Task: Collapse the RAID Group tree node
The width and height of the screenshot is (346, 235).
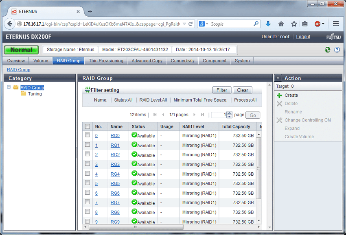Action: pos(9,87)
